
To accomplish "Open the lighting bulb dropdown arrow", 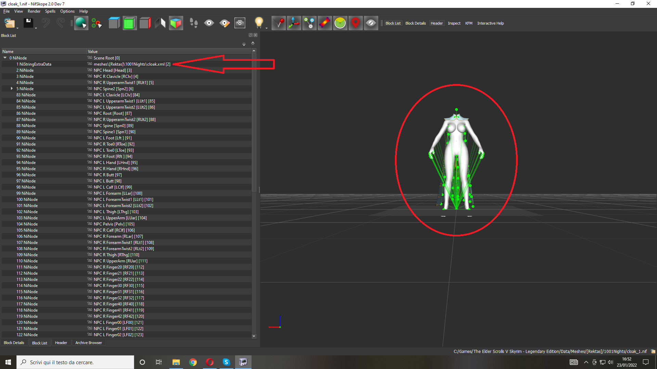I will pyautogui.click(x=266, y=28).
